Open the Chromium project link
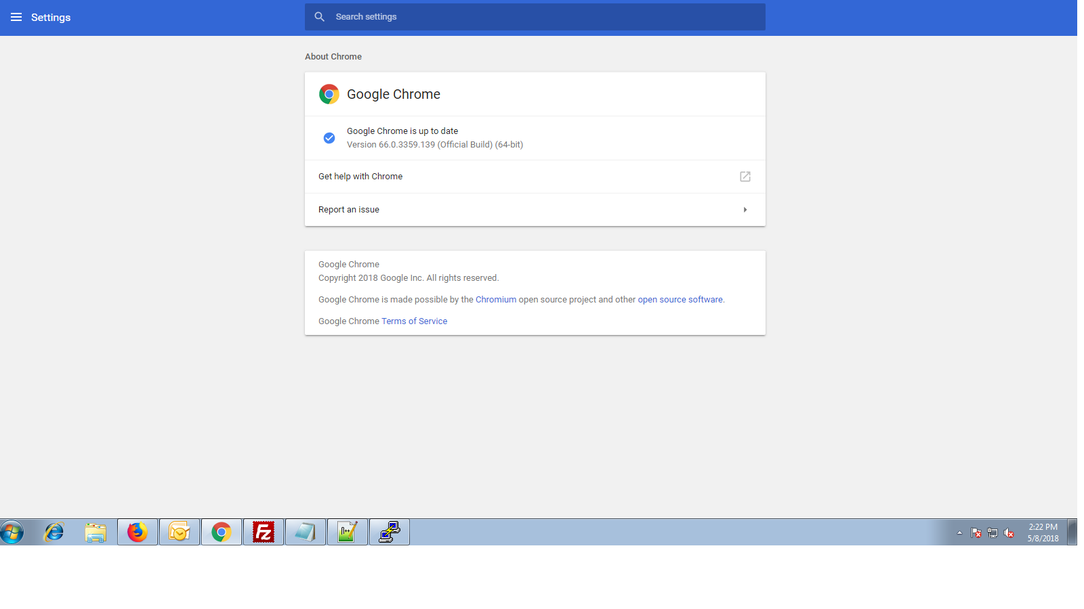This screenshot has width=1084, height=609. tap(495, 300)
